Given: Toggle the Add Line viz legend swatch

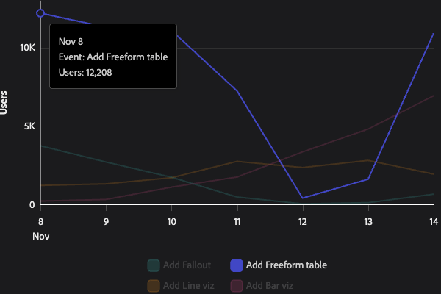Looking at the screenshot, I should 154,285.
